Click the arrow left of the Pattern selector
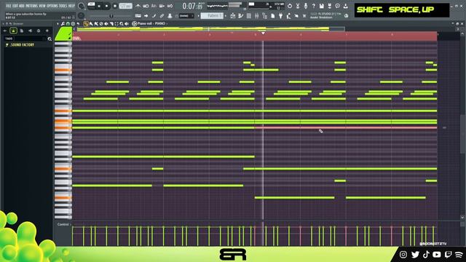The image size is (466, 262). pyautogui.click(x=199, y=16)
